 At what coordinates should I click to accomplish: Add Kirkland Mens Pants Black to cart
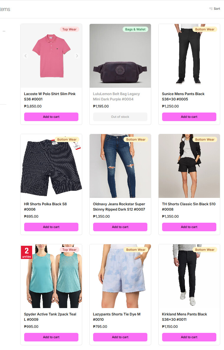pyautogui.click(x=189, y=337)
